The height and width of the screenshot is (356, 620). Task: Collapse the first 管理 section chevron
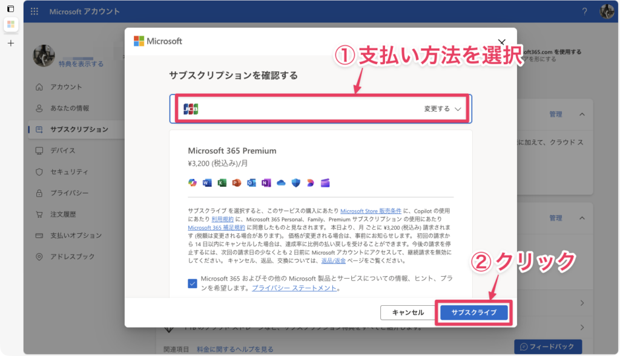[582, 114]
